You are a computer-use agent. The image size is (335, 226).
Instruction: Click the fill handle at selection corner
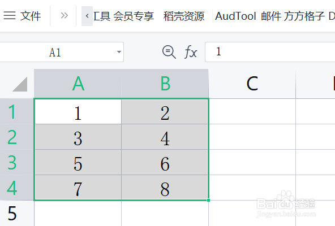[x=208, y=200]
